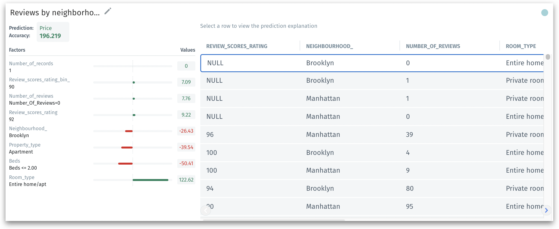Viewport: 559px width, 229px height.
Task: Click the NUMBER_OF_REVIEWS column header
Action: pos(433,46)
